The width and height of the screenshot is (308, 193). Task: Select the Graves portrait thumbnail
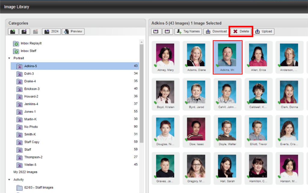[165, 168]
